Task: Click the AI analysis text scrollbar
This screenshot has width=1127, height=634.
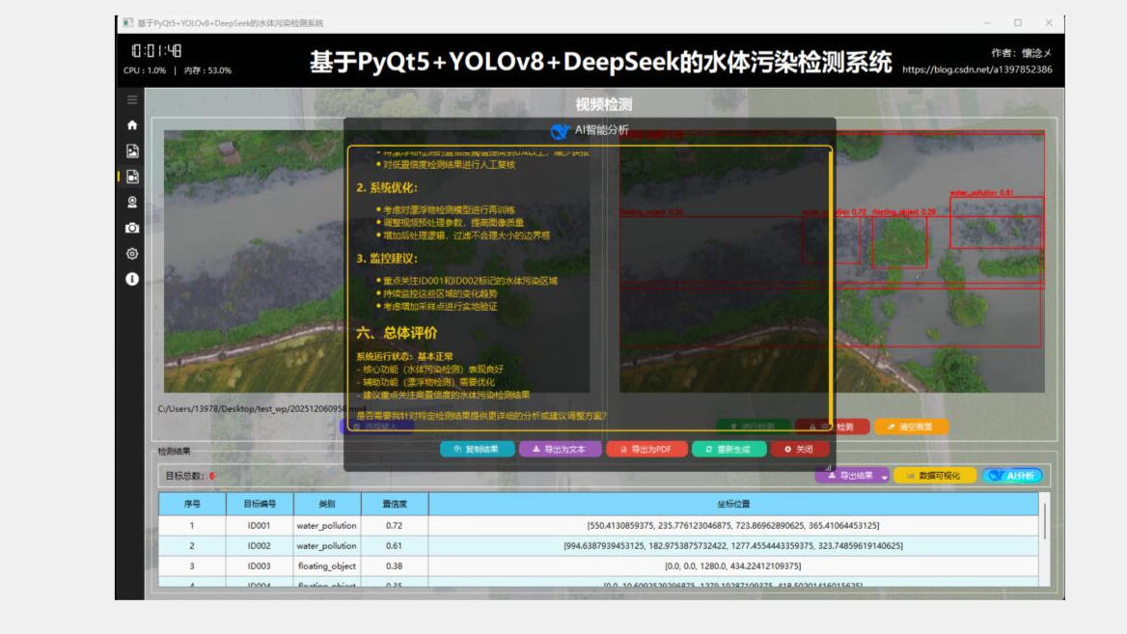Action: 830,288
